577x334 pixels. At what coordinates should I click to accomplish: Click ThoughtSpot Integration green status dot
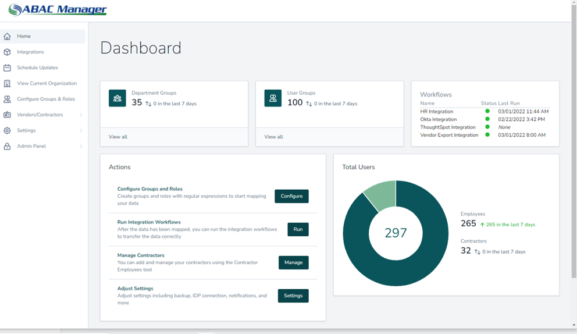pos(487,127)
